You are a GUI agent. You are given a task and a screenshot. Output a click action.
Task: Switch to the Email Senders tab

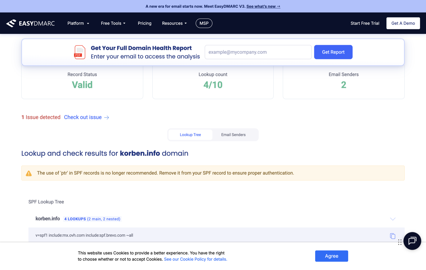coord(234,135)
